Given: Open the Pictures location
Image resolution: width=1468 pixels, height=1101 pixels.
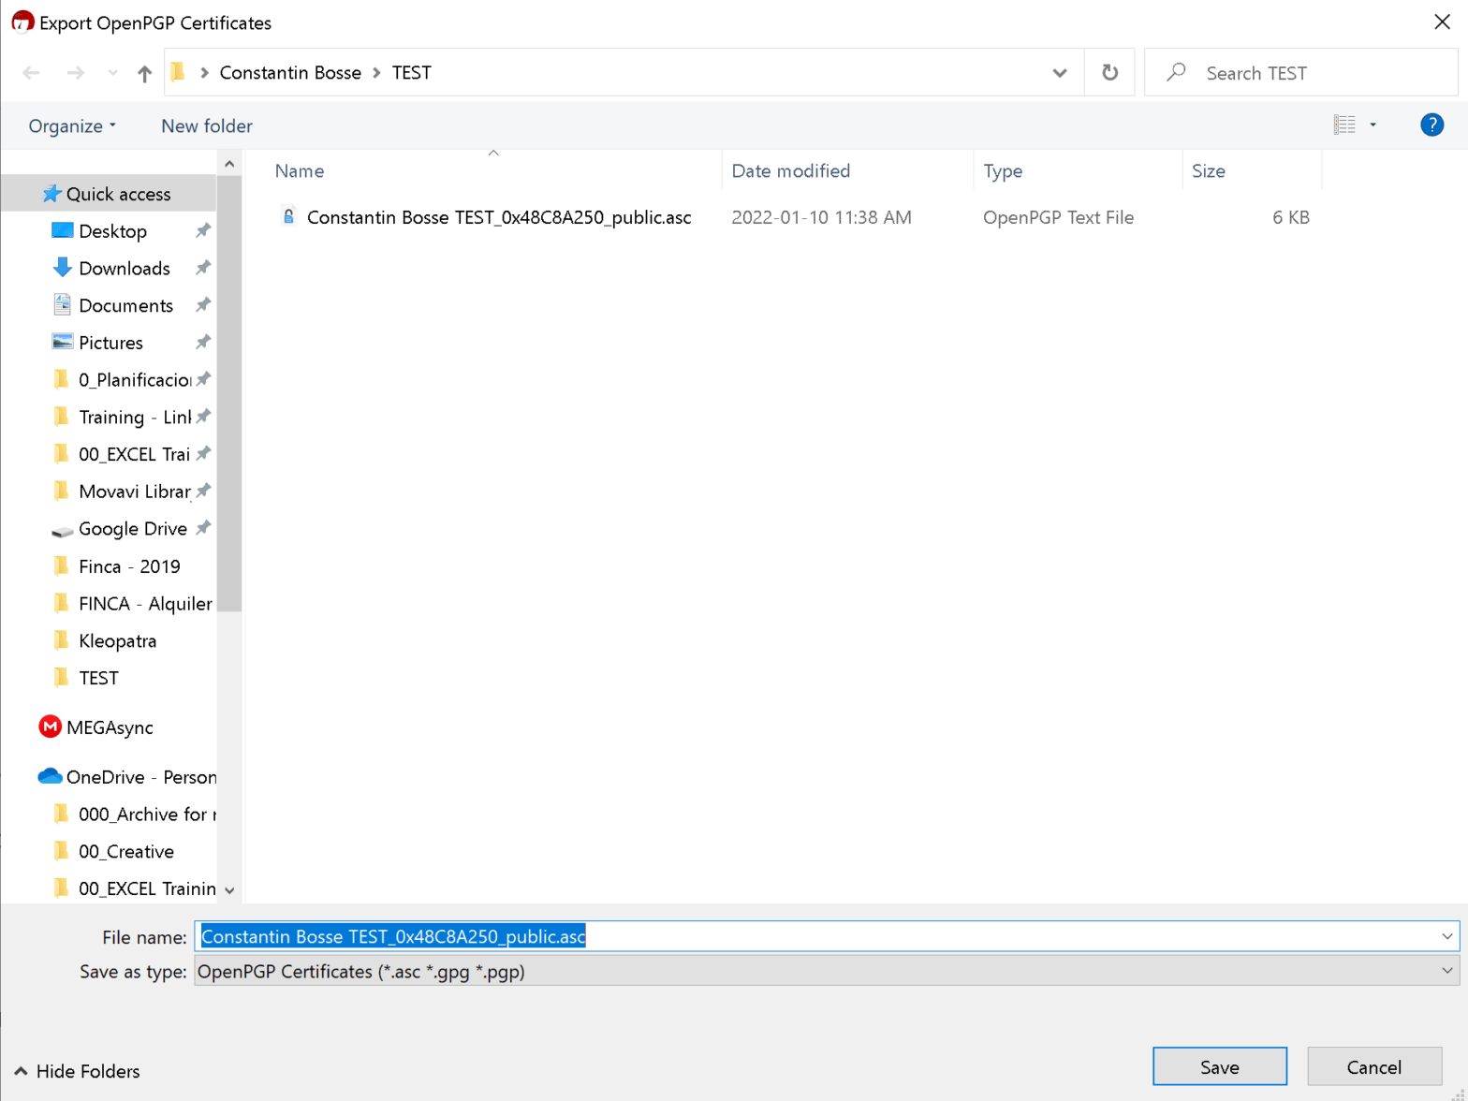Looking at the screenshot, I should click(x=110, y=343).
